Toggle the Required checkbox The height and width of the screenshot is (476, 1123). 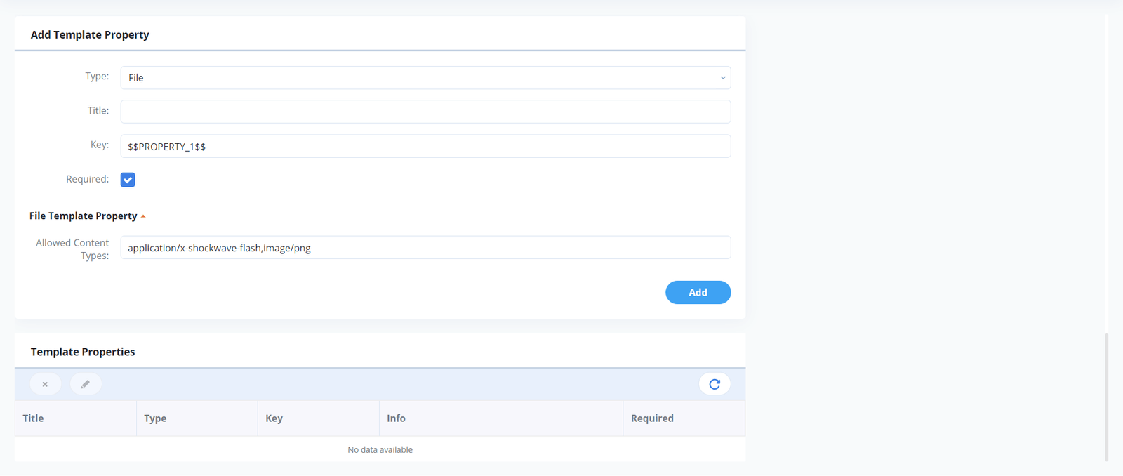tap(128, 180)
